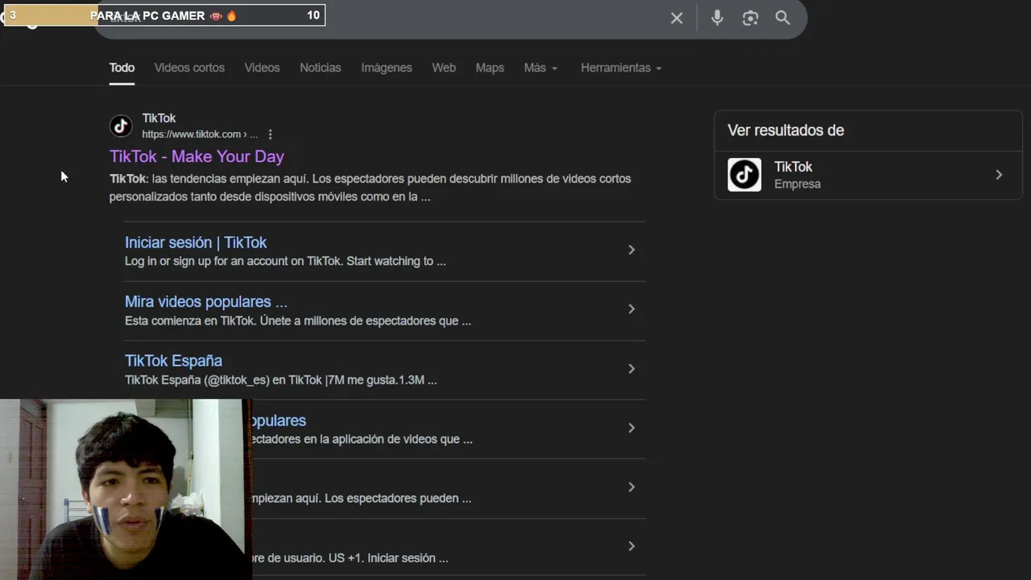This screenshot has height=580, width=1031.
Task: Switch to Videos cortos tab
Action: tap(189, 68)
